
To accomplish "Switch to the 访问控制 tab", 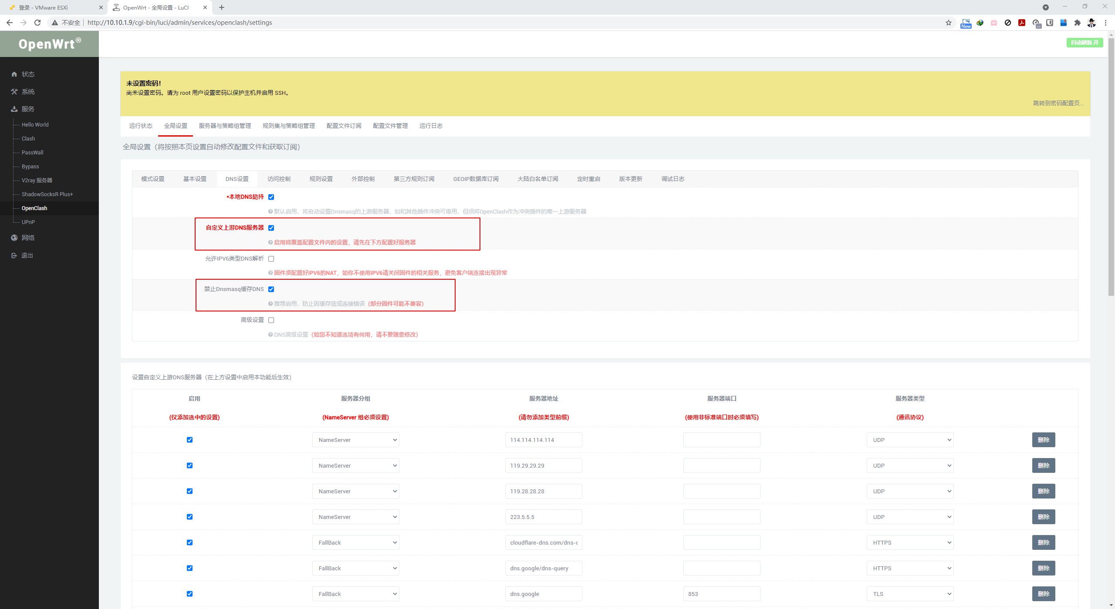I will (x=279, y=179).
